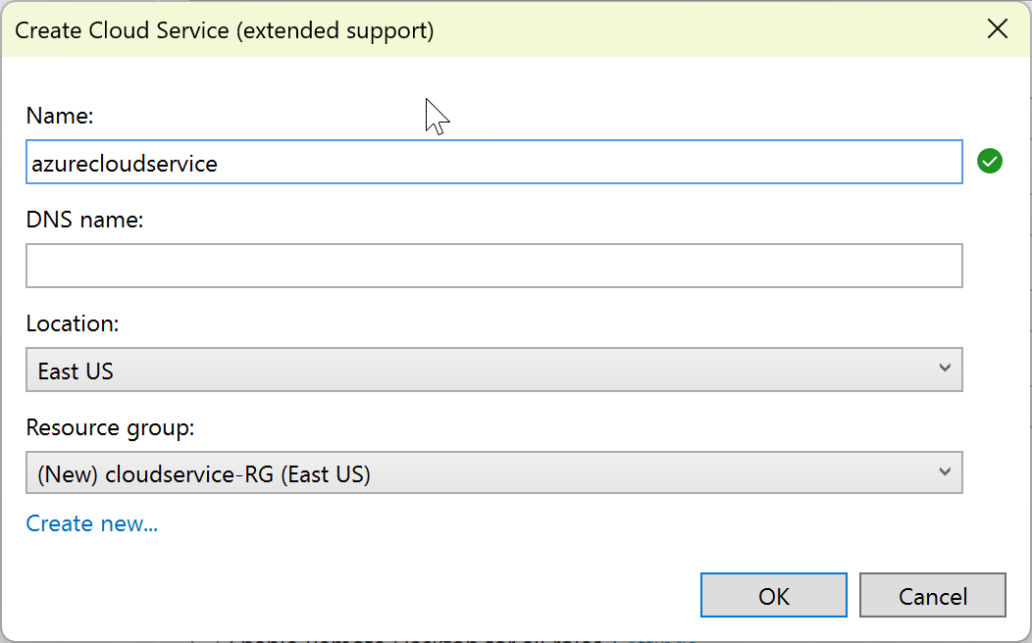Viewport: 1032px width, 643px height.
Task: Click the Location dropdown chevron arrow
Action: coord(945,370)
